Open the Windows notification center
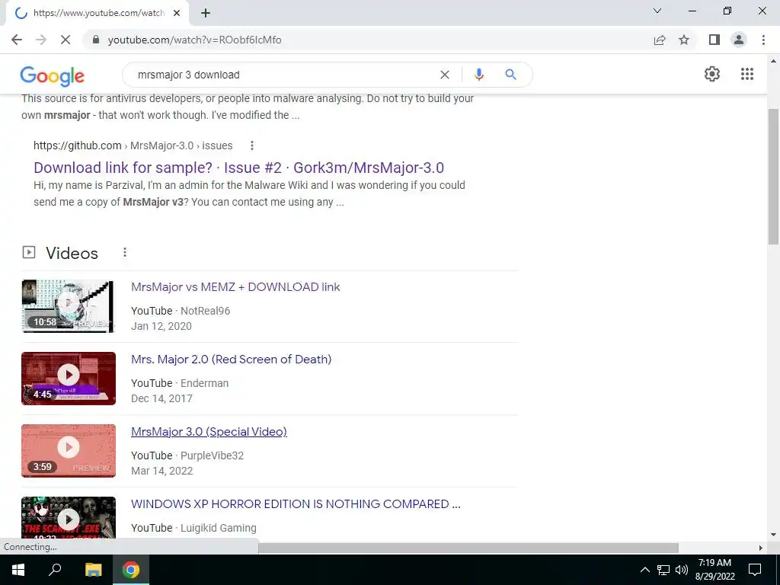Screen dimensions: 780x585 tap(755, 570)
